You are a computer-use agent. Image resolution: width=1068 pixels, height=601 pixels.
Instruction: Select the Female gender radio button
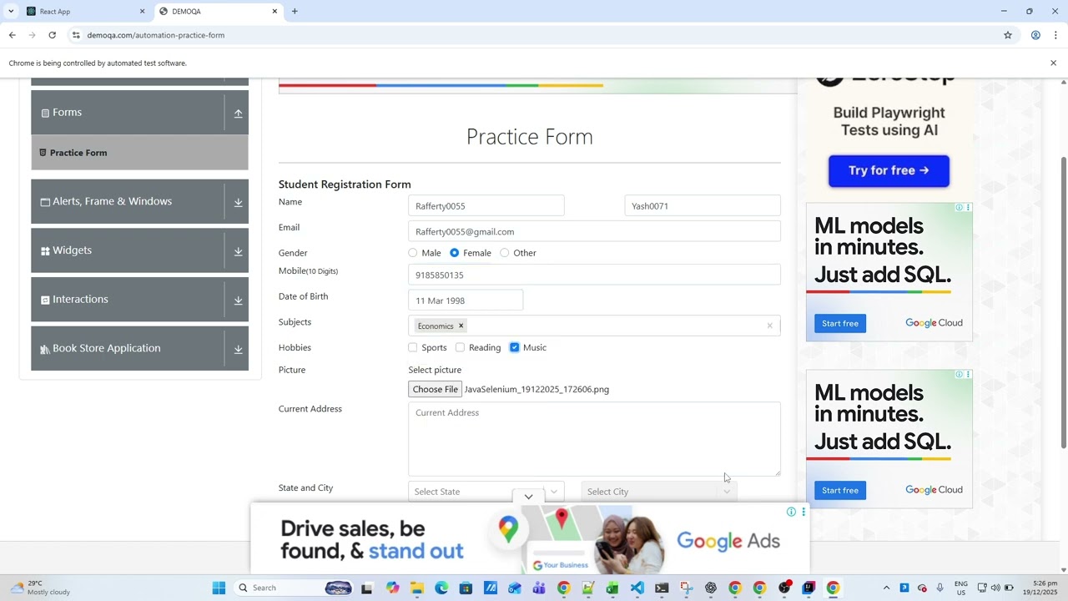(454, 253)
